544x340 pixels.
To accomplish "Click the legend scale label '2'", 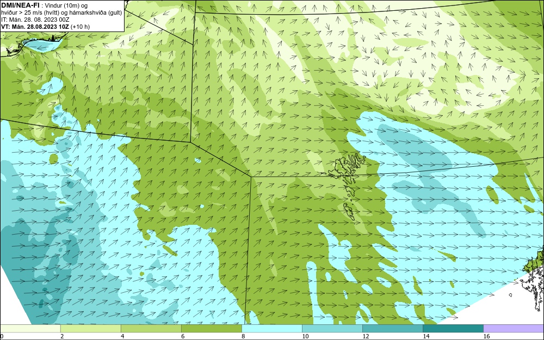I will [x=62, y=336].
